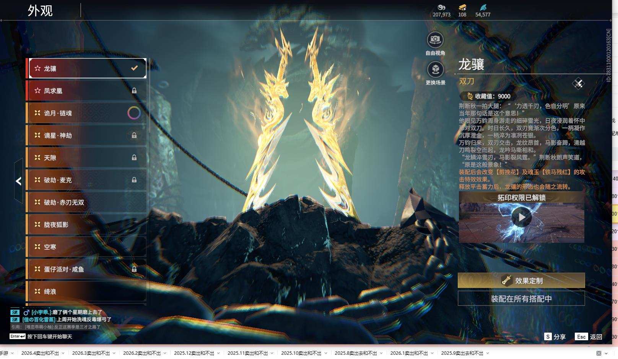Image resolution: width=618 pixels, height=359 pixels.
Task: Click the lock icon on 破劫·麦克
Action: click(134, 180)
